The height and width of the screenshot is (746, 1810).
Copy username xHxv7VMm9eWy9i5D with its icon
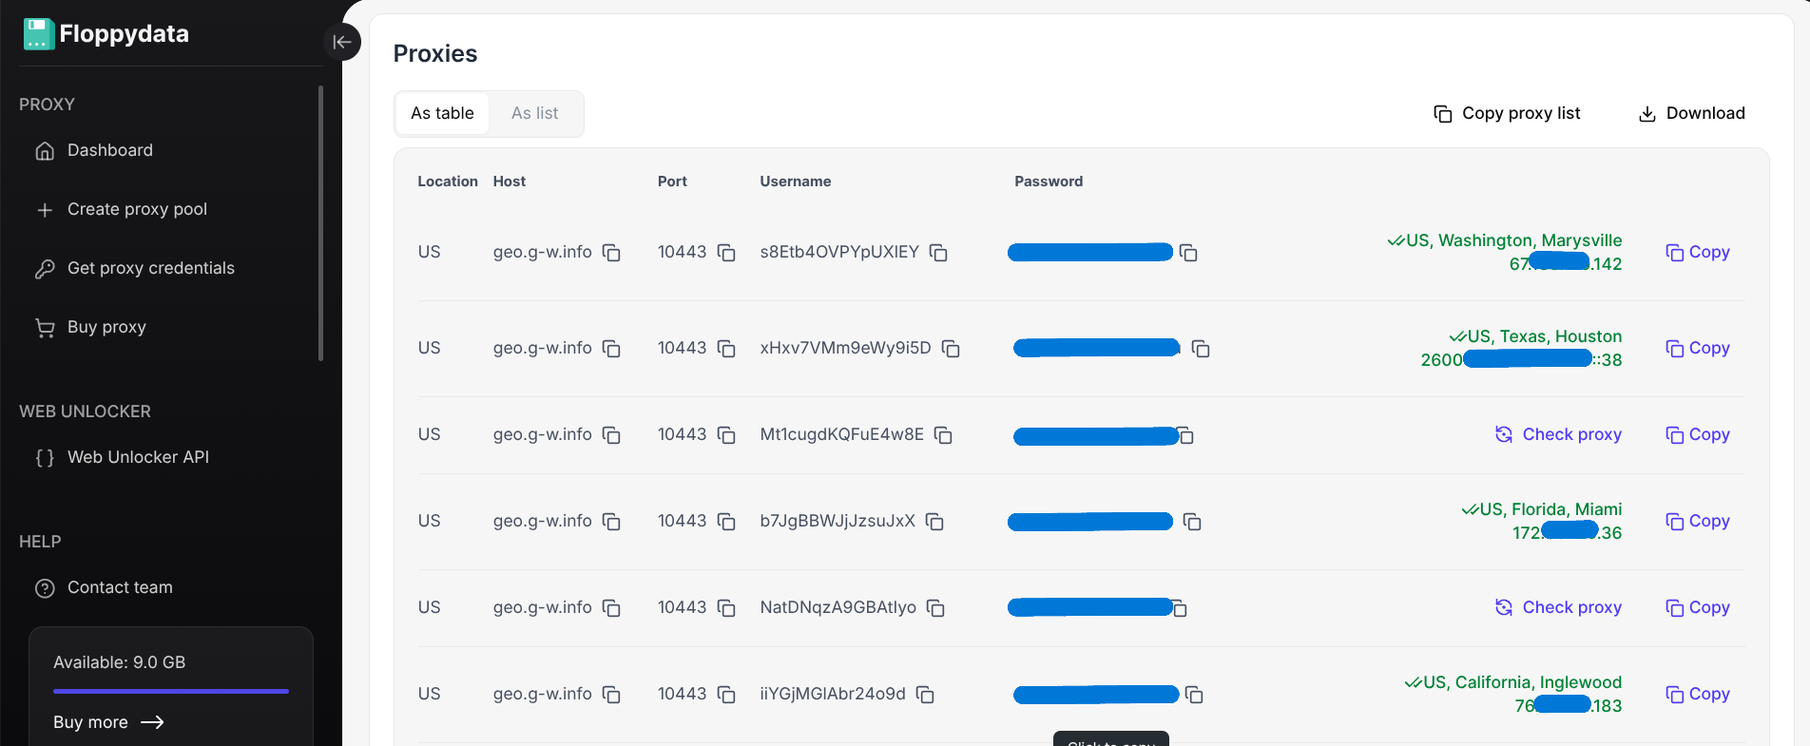[951, 349]
